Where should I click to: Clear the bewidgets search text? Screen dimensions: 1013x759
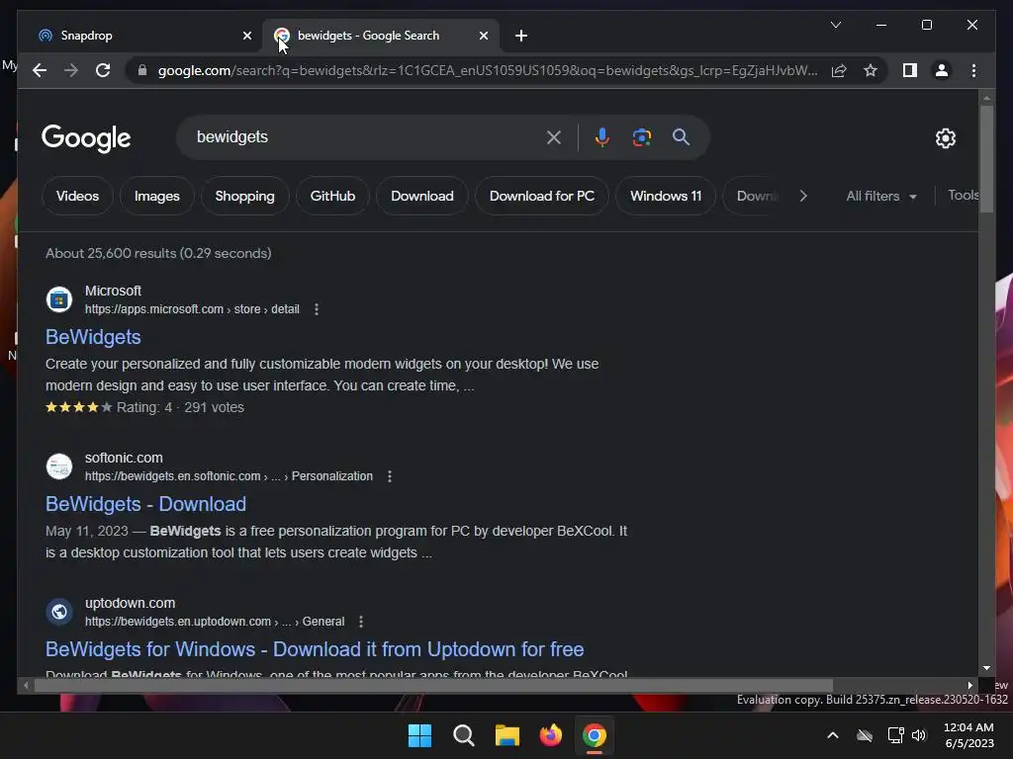[554, 136]
